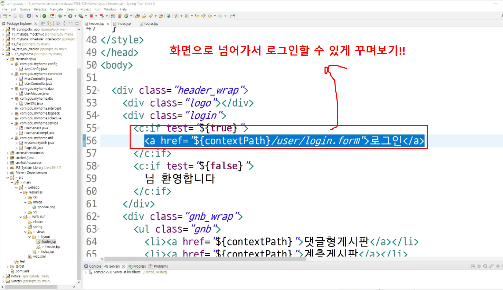Select pom.xml in Package Explorer
This screenshot has height=290, width=503.
pyautogui.click(x=22, y=271)
